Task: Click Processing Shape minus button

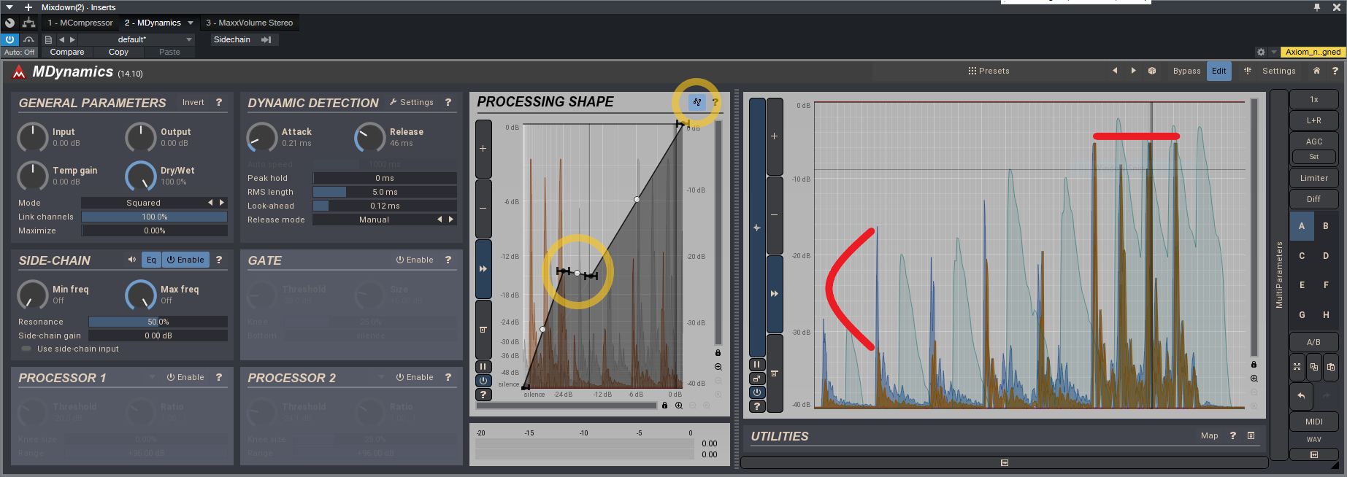Action: [x=483, y=209]
